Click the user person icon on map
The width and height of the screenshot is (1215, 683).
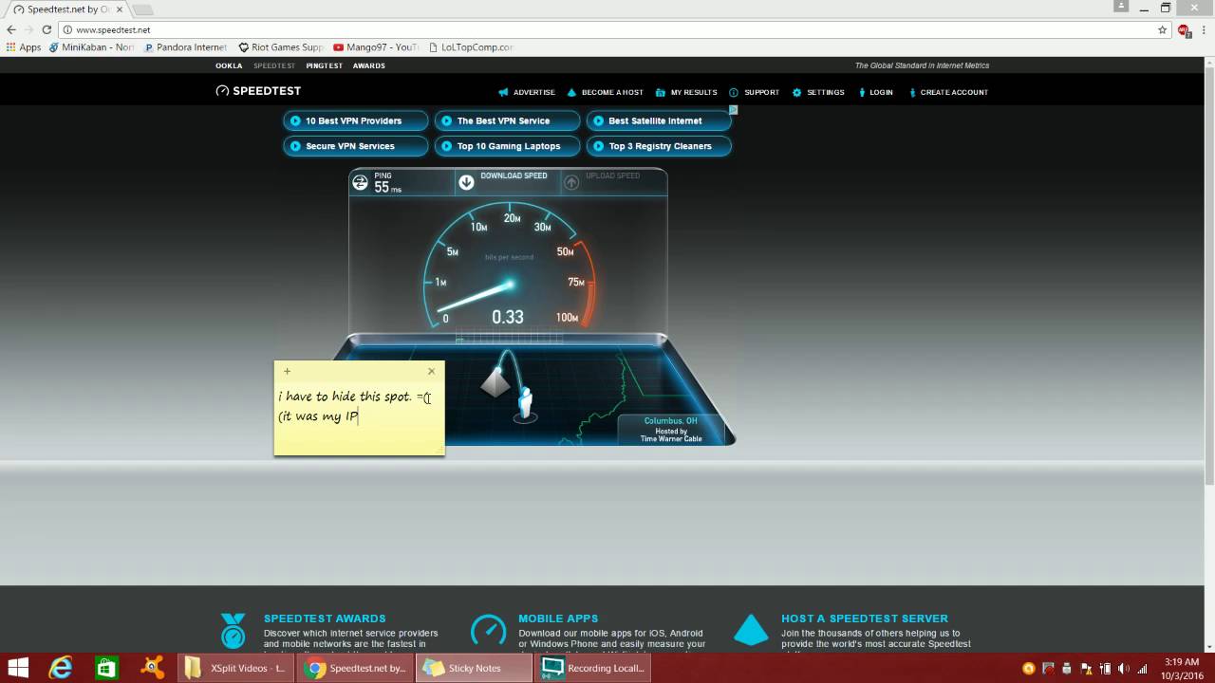pyautogui.click(x=525, y=403)
